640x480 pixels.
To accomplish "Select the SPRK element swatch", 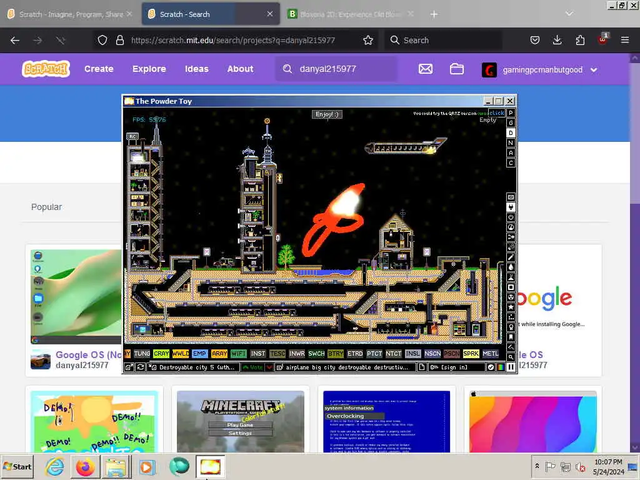I will click(x=471, y=354).
